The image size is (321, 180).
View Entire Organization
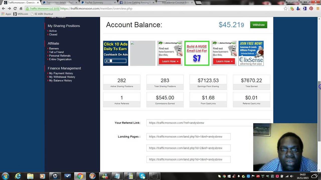point(60,59)
